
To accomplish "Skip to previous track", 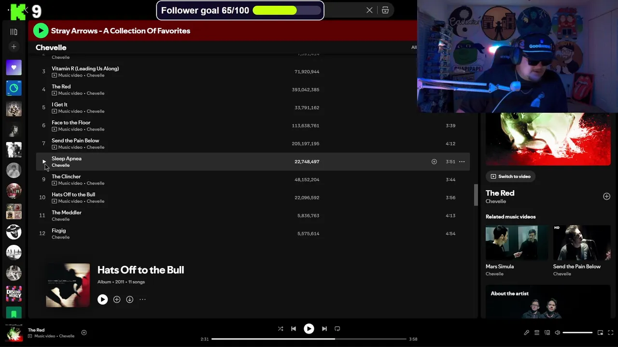I will point(294,329).
